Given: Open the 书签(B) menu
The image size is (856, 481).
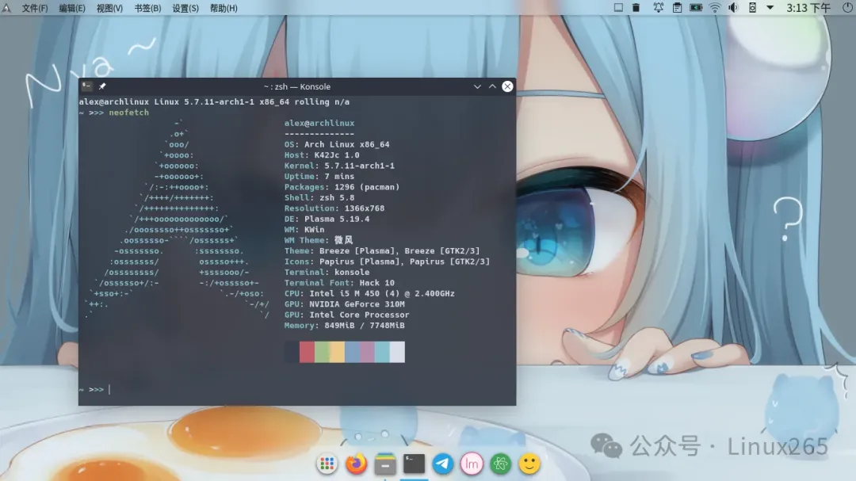Looking at the screenshot, I should click(x=147, y=8).
